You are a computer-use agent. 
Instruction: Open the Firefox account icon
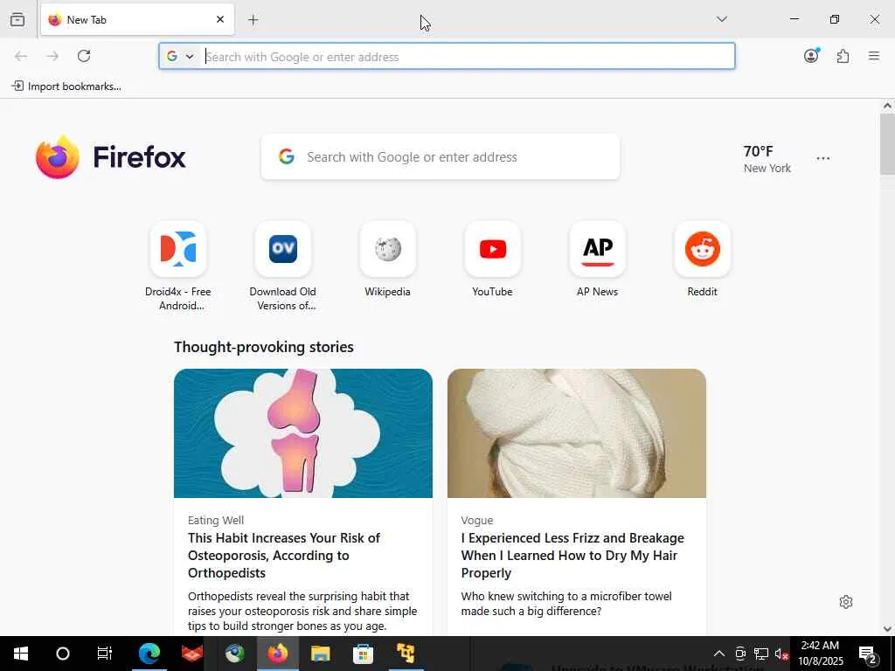(x=811, y=56)
